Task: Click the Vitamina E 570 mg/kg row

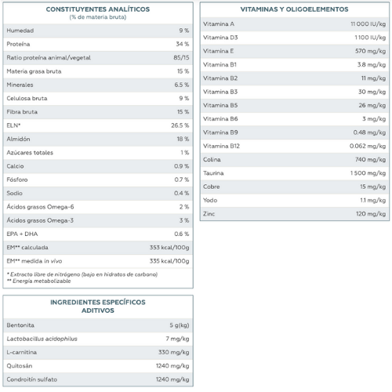Action: pos(295,51)
